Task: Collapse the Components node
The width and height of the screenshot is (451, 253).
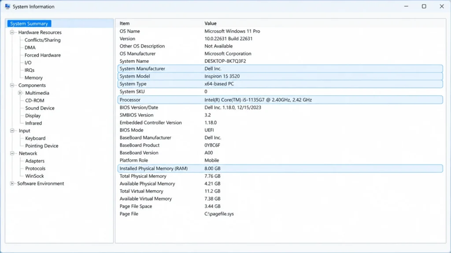Action: pos(12,85)
